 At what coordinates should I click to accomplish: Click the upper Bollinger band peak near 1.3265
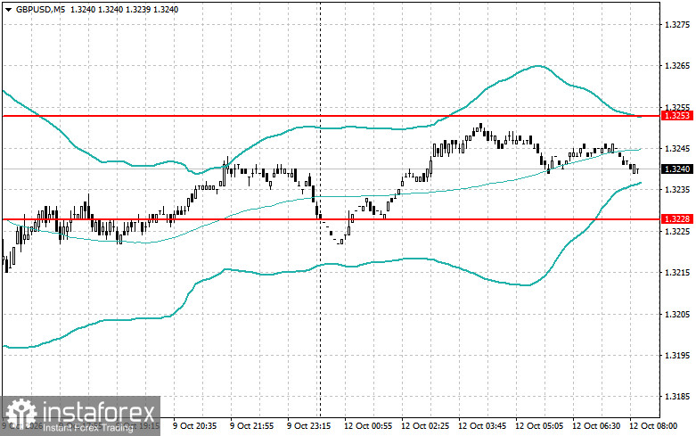(537, 66)
